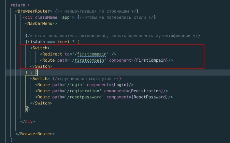Screen dimensions: 230x143
Task: Click the comment about 'если пользователь авторизован'
Action: click(113, 36)
